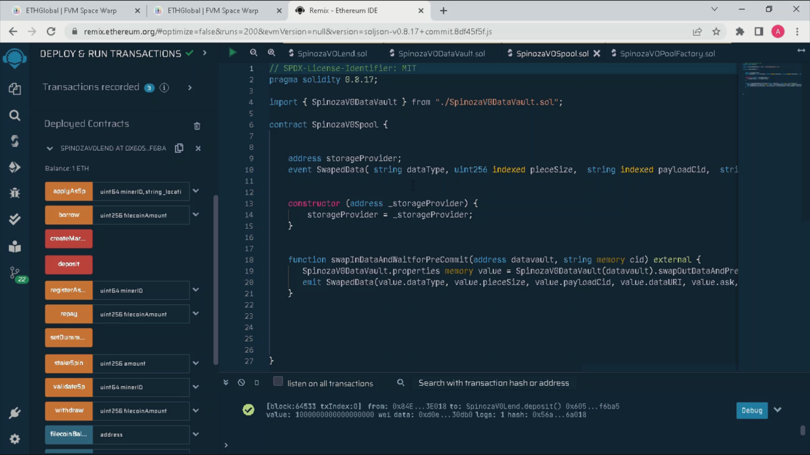Clear the terminal console
This screenshot has height=455, width=810.
241,383
